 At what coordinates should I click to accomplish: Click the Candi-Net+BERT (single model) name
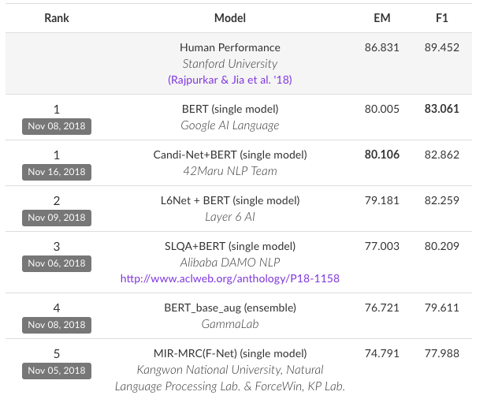[229, 155]
